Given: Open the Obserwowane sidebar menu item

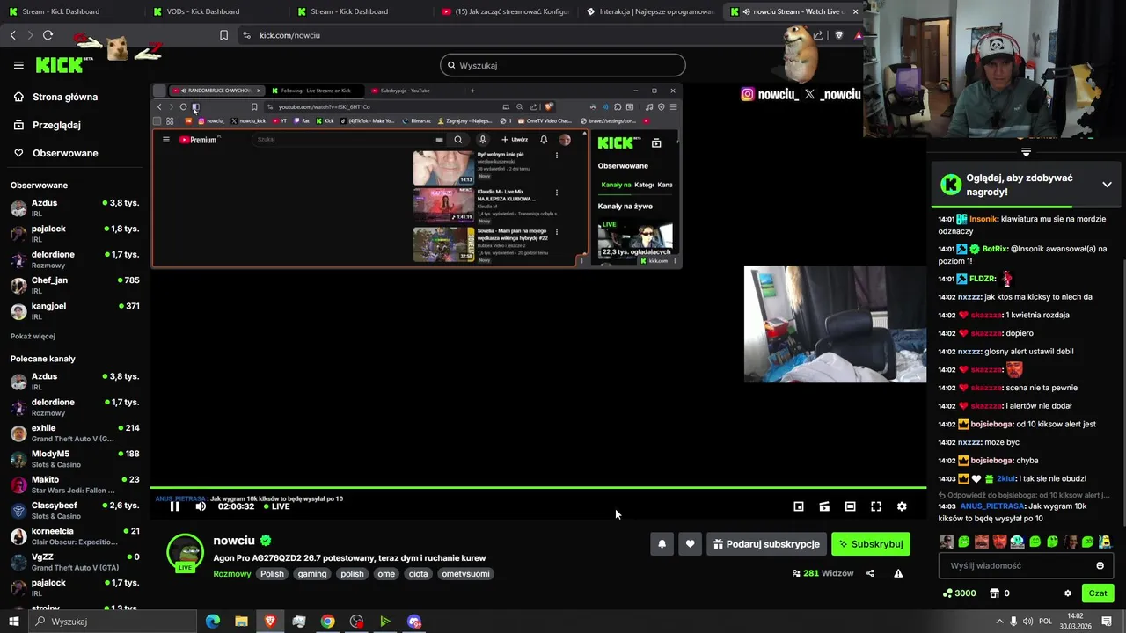Looking at the screenshot, I should tap(56, 153).
